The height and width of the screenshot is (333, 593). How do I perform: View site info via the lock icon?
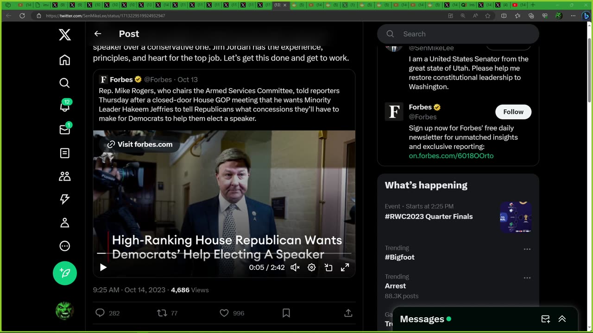coord(39,16)
